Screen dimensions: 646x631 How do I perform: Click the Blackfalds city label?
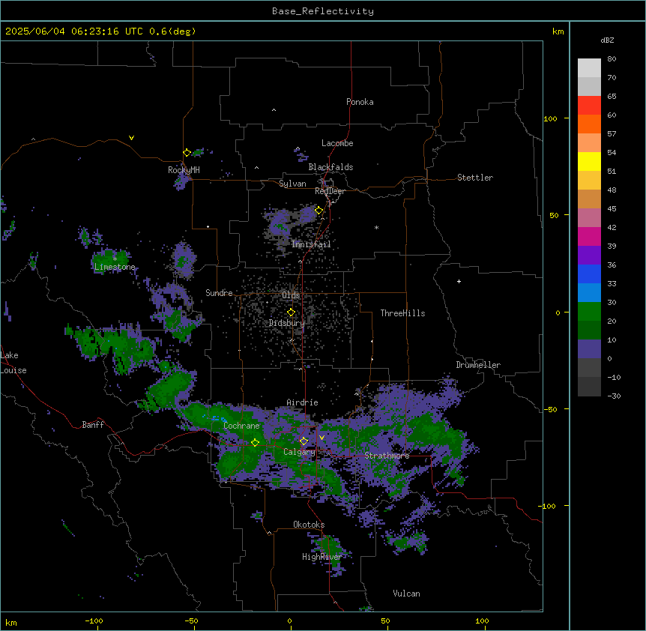pyautogui.click(x=330, y=167)
